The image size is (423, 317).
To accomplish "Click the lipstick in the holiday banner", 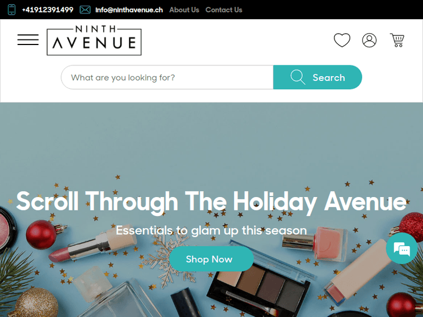I will (x=93, y=245).
